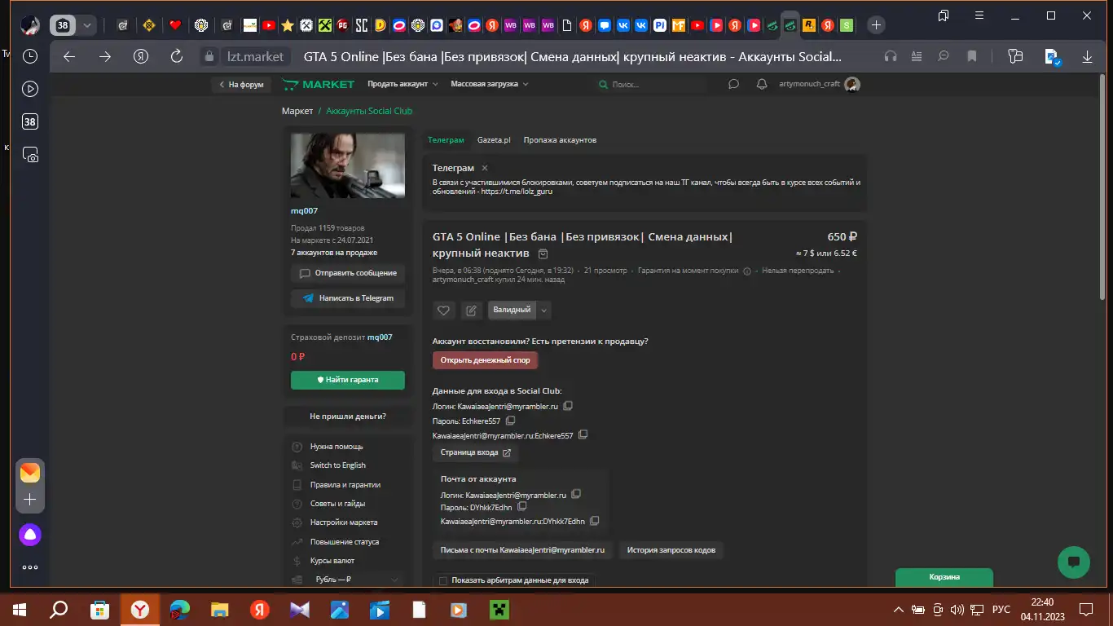The height and width of the screenshot is (626, 1113).
Task: Click the guarantee info icon
Action: tap(747, 271)
